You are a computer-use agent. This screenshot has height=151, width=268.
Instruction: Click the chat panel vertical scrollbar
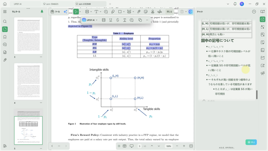pos(257,95)
